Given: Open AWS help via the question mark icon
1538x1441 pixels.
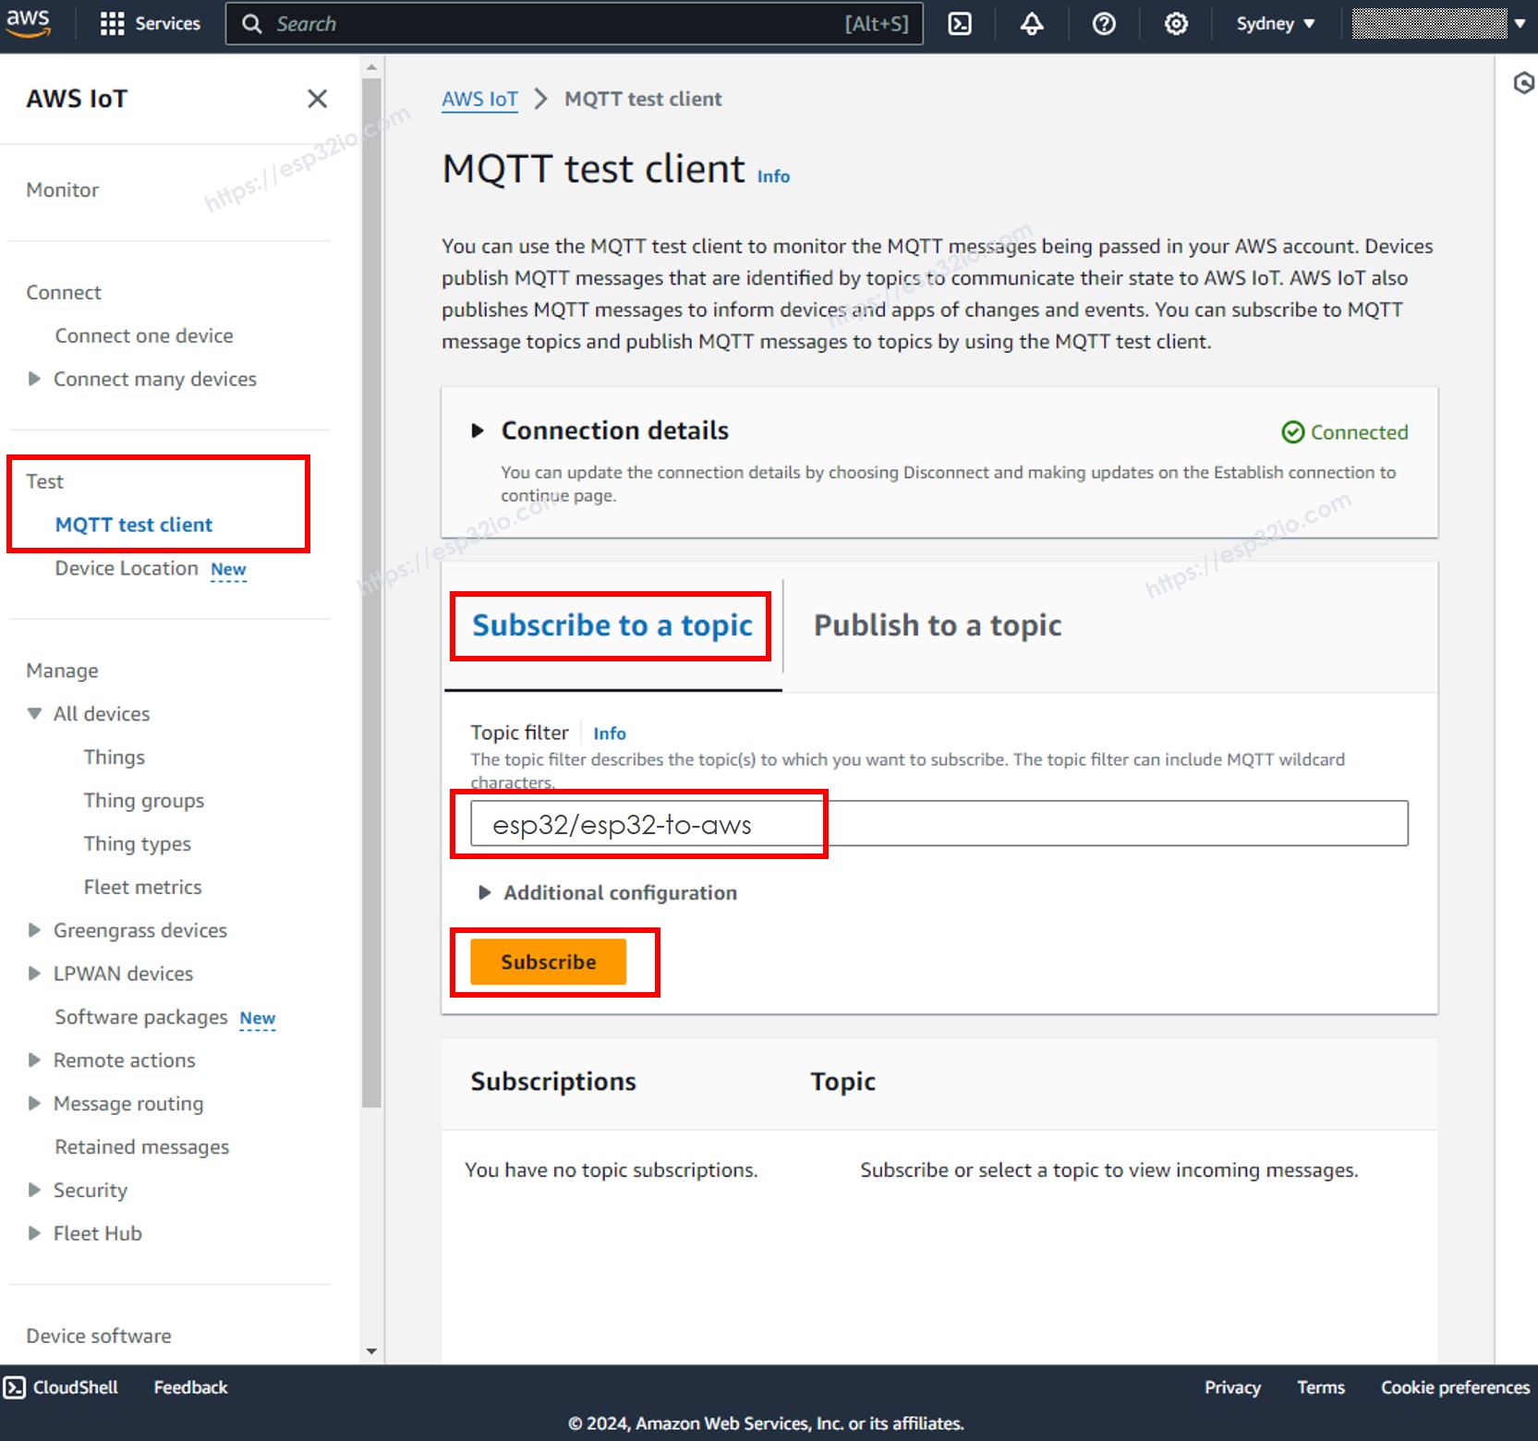Looking at the screenshot, I should (1103, 23).
